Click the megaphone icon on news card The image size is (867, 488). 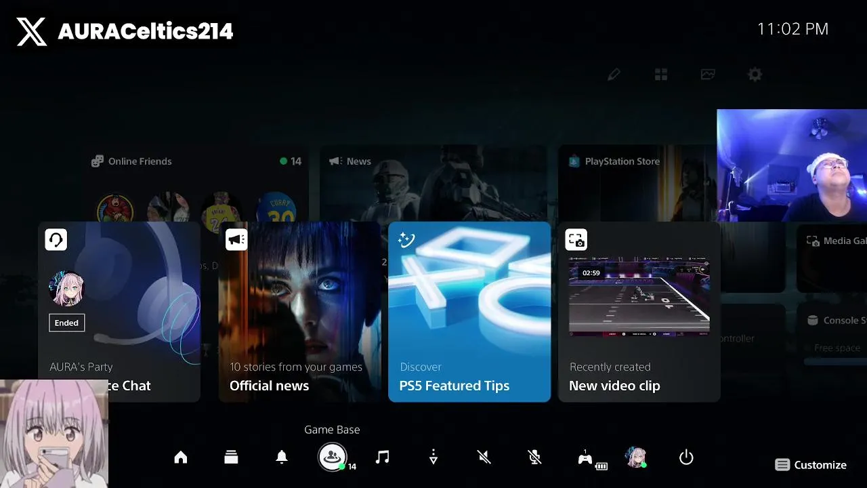point(236,239)
